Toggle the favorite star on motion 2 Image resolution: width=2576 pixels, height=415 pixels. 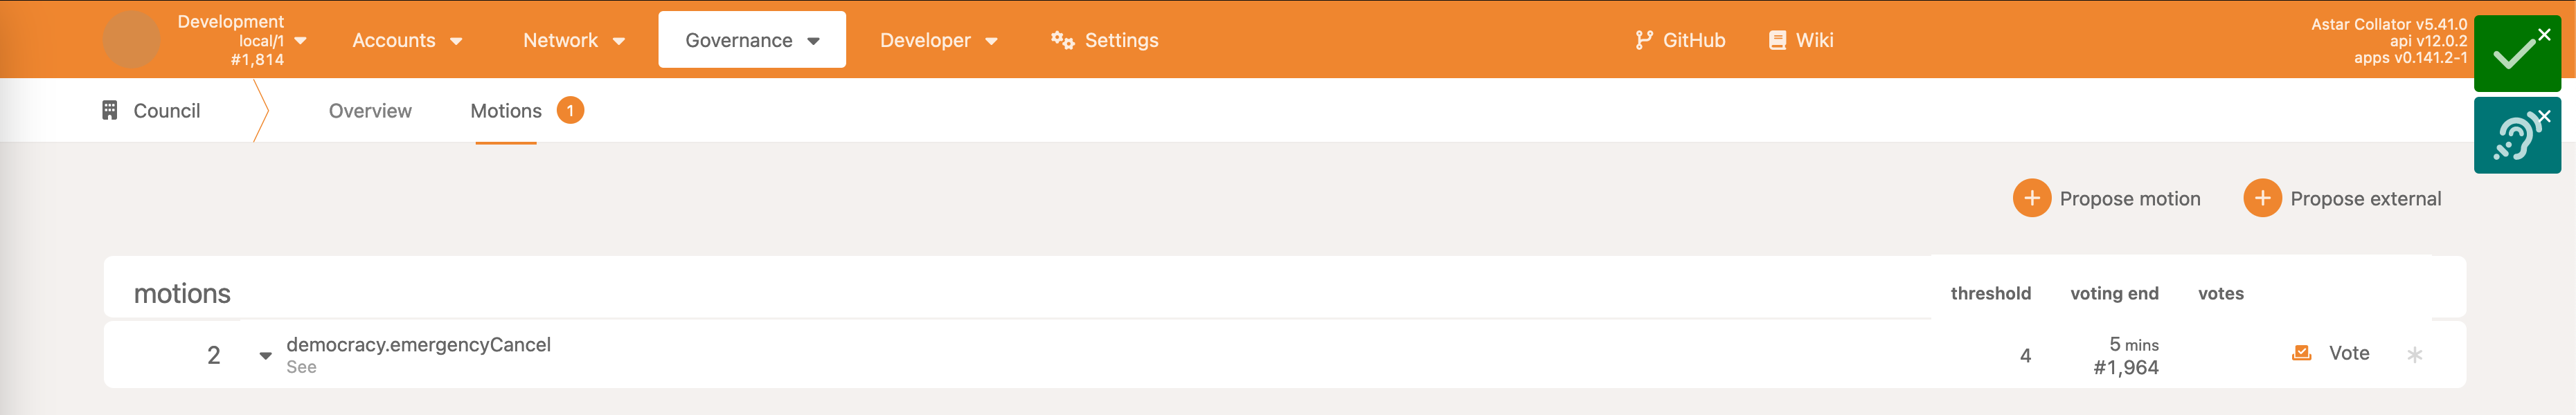[x=2414, y=355]
